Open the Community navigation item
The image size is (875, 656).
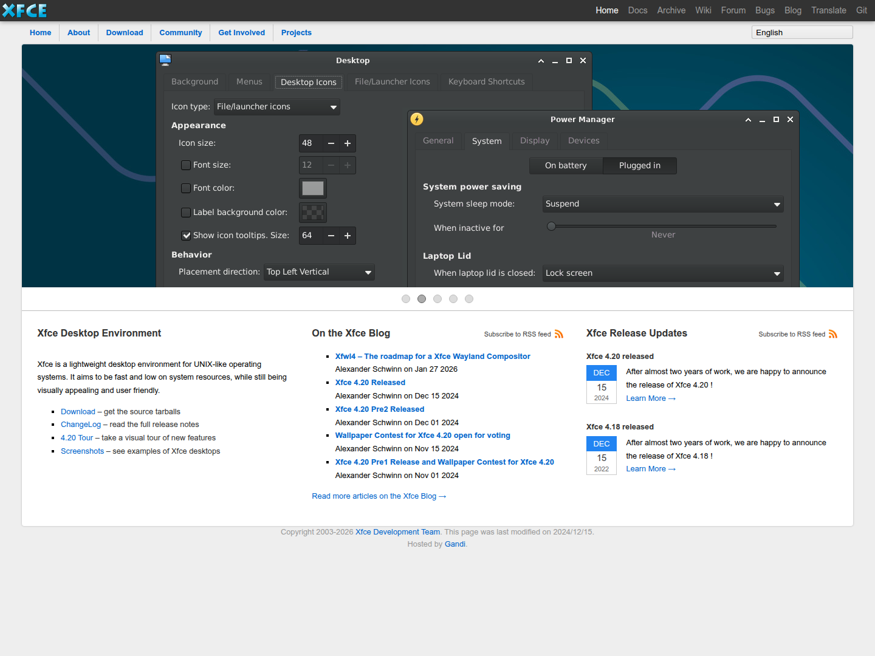(180, 33)
